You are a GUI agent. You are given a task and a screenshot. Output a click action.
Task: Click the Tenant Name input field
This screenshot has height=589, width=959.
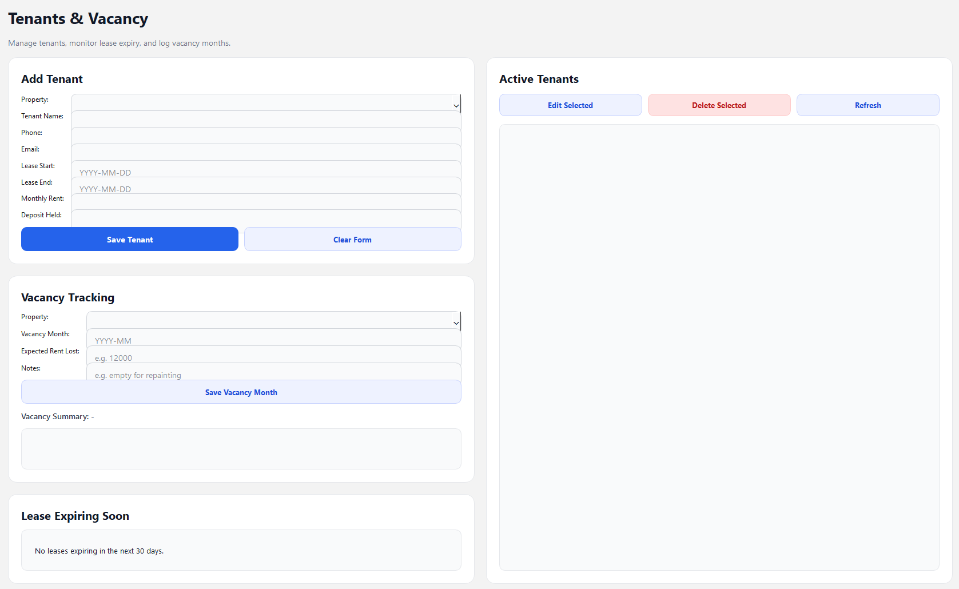pos(266,119)
